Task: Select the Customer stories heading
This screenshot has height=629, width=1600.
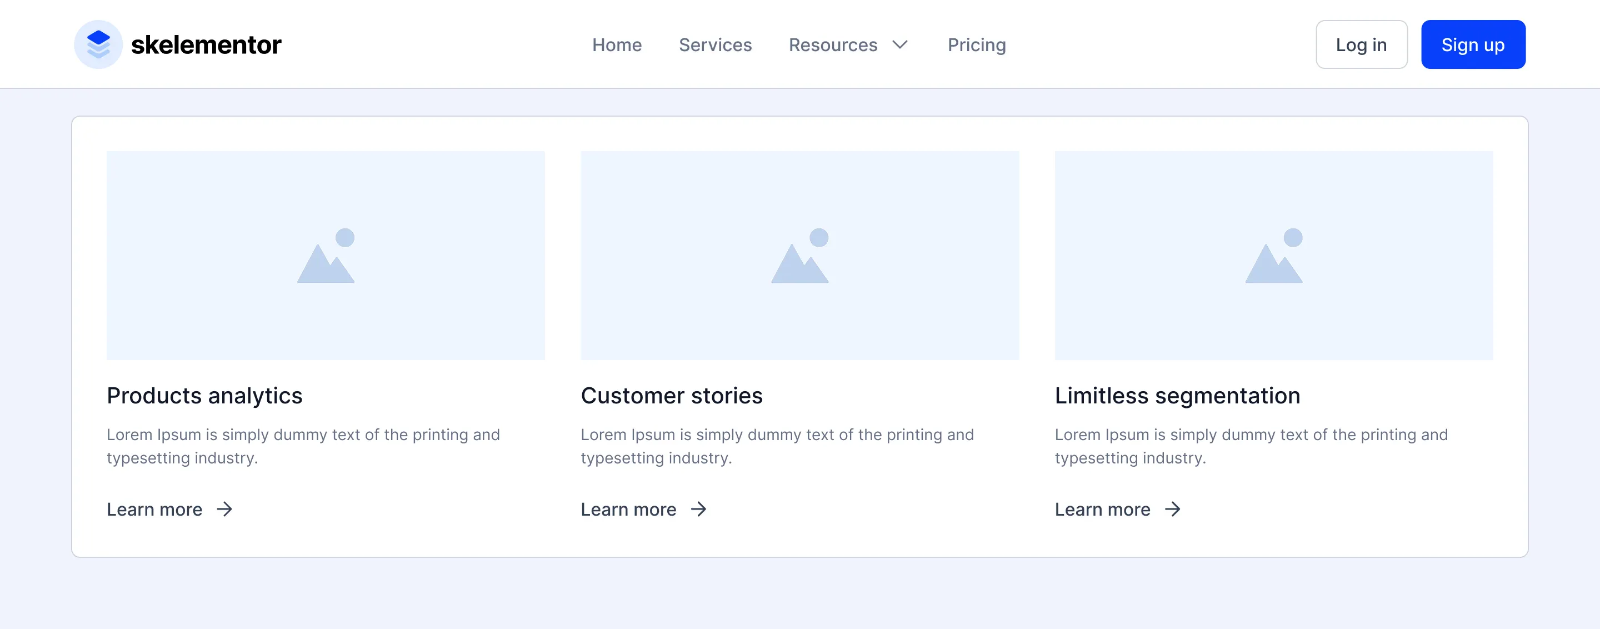Action: pos(672,396)
